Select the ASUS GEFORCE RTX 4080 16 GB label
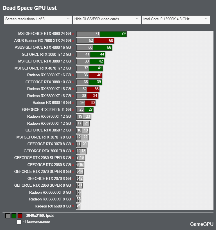The width and height of the screenshot is (216, 230). (x=43, y=47)
